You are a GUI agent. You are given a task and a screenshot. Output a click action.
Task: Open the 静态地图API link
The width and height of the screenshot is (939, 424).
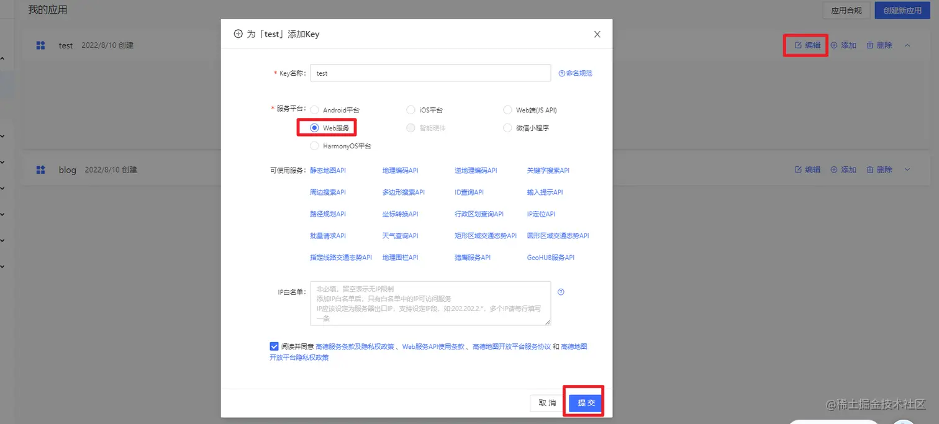[328, 170]
